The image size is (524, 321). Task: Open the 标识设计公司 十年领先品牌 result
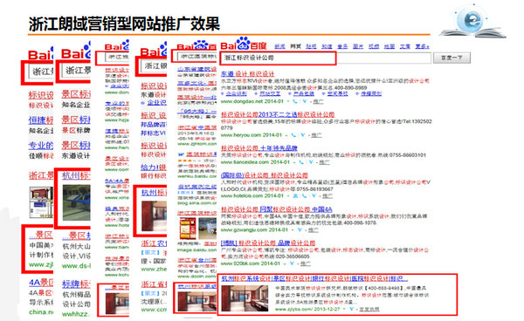coord(259,147)
